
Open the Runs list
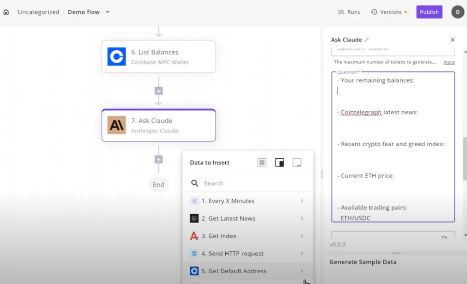(x=349, y=12)
